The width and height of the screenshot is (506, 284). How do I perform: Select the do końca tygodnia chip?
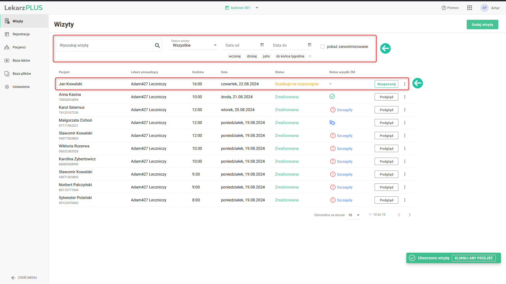[290, 56]
